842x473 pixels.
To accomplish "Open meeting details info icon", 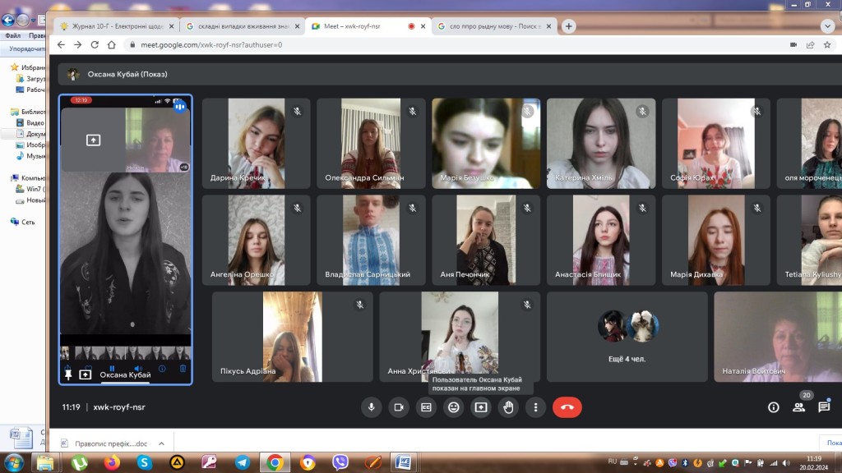I will coord(773,406).
